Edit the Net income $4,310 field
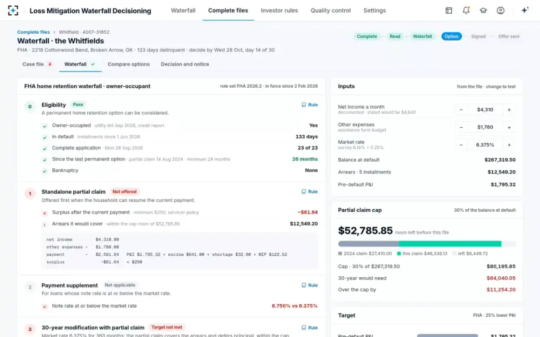 pyautogui.click(x=485, y=110)
